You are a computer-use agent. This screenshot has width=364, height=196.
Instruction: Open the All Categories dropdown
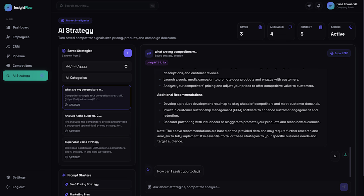pos(97,78)
